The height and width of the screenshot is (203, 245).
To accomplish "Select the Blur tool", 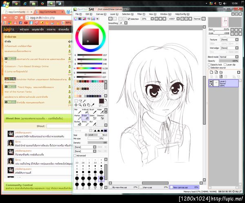I will coord(93,123).
